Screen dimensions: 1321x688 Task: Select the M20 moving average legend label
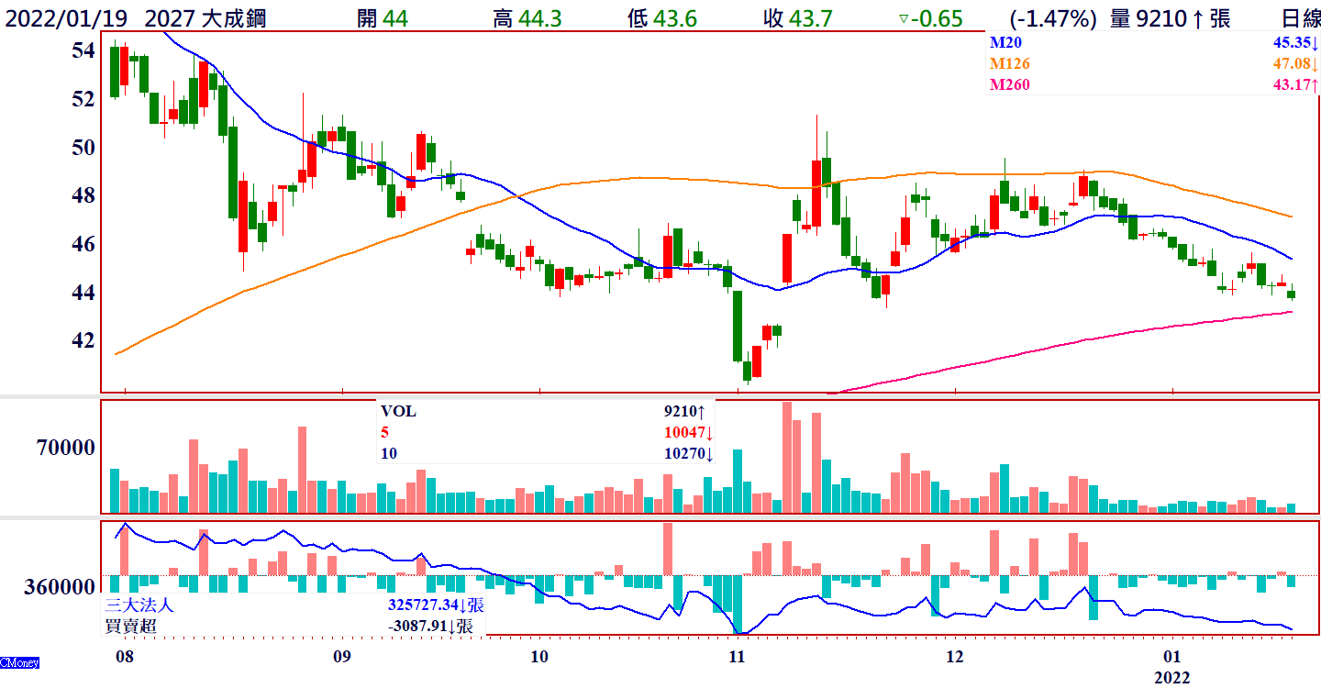[x=1005, y=42]
